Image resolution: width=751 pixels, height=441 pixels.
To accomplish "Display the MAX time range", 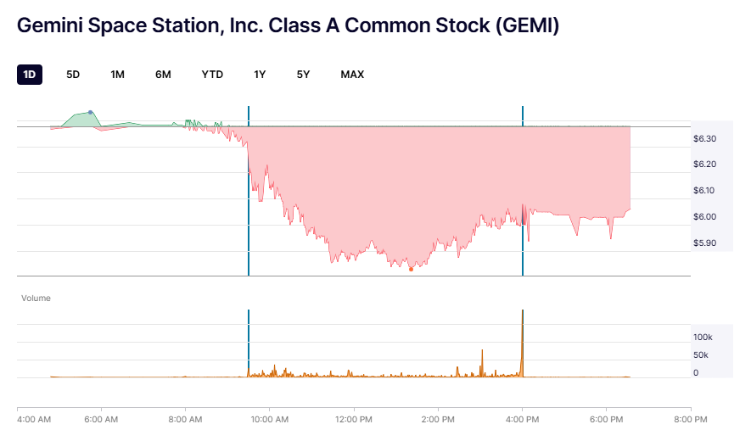I will pos(352,75).
